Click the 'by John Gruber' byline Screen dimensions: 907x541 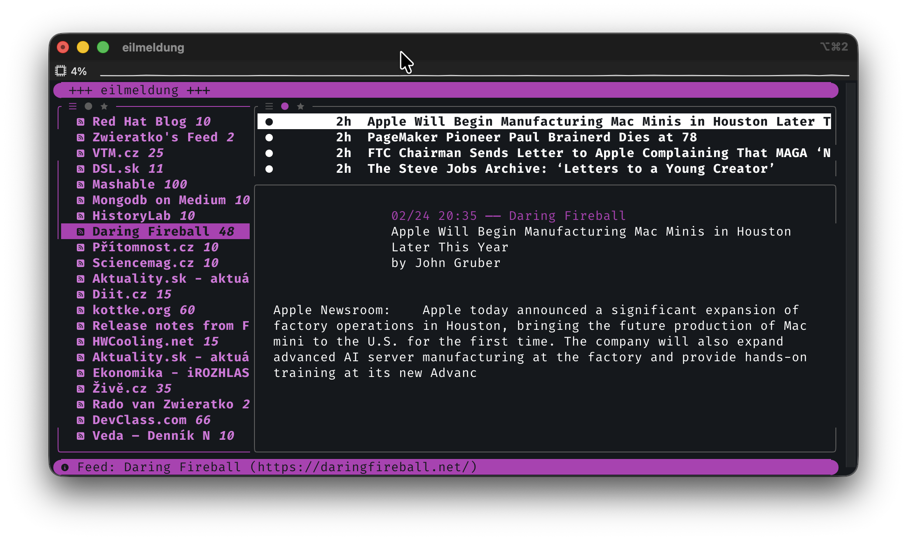coord(446,263)
